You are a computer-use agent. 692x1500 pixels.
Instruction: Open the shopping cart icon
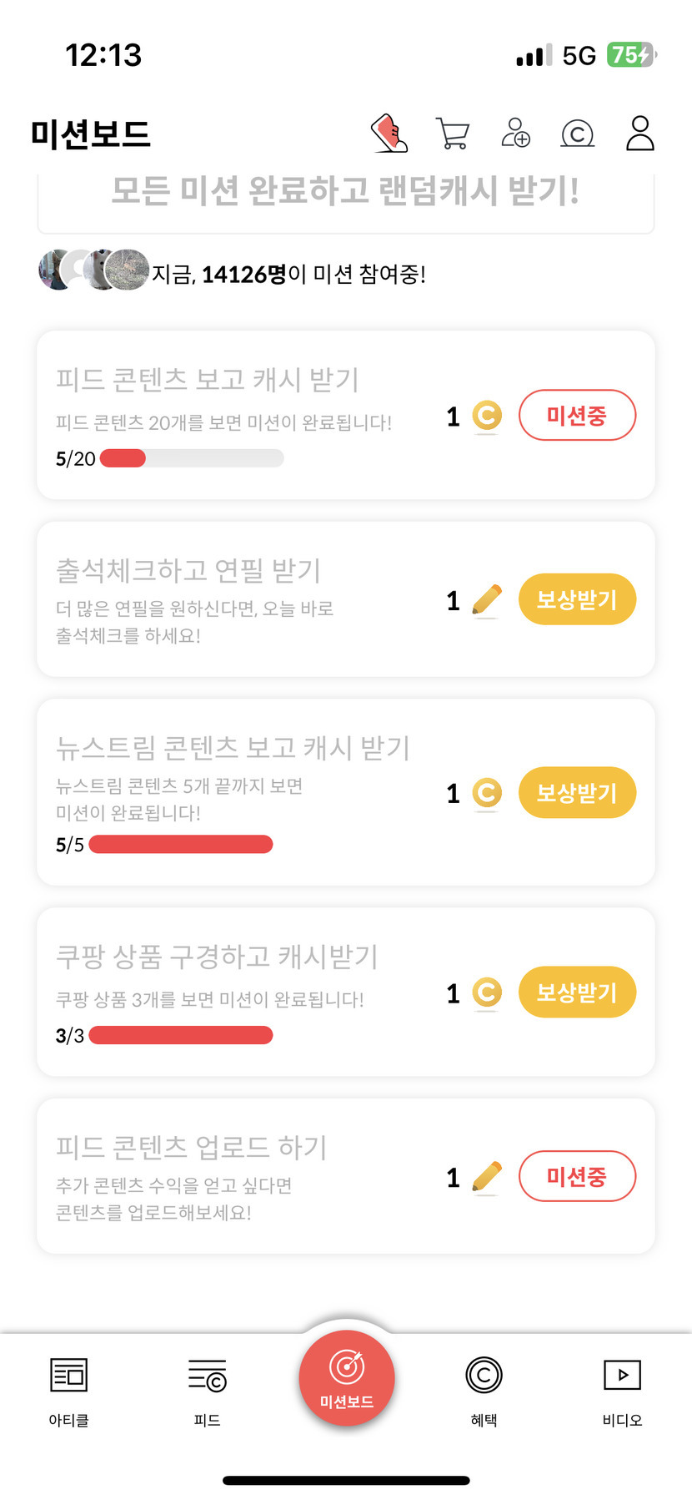coord(453,134)
